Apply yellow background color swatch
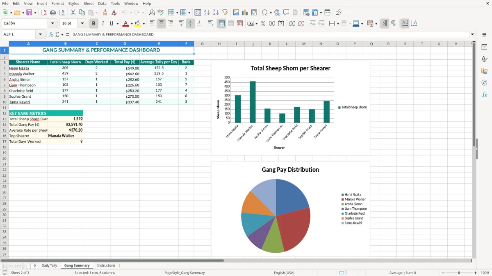 point(138,24)
